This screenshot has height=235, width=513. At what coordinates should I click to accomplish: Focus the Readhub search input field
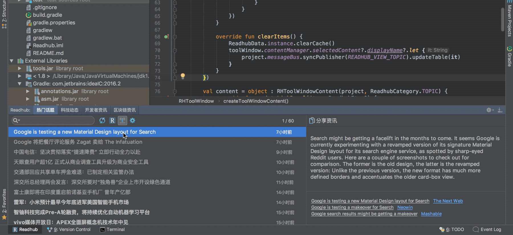53,121
